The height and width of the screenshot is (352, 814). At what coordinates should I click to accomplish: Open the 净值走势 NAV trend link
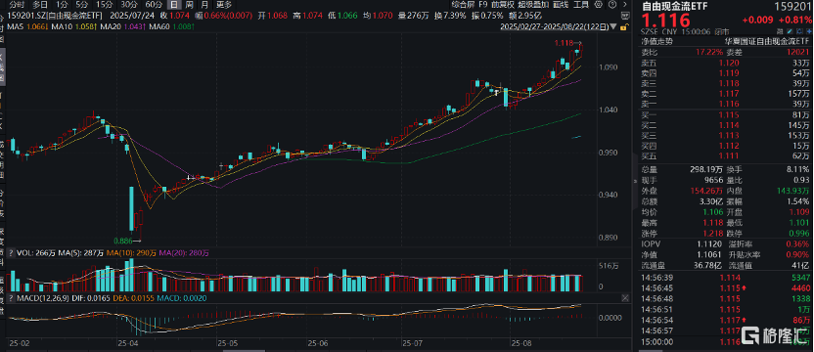coord(656,41)
